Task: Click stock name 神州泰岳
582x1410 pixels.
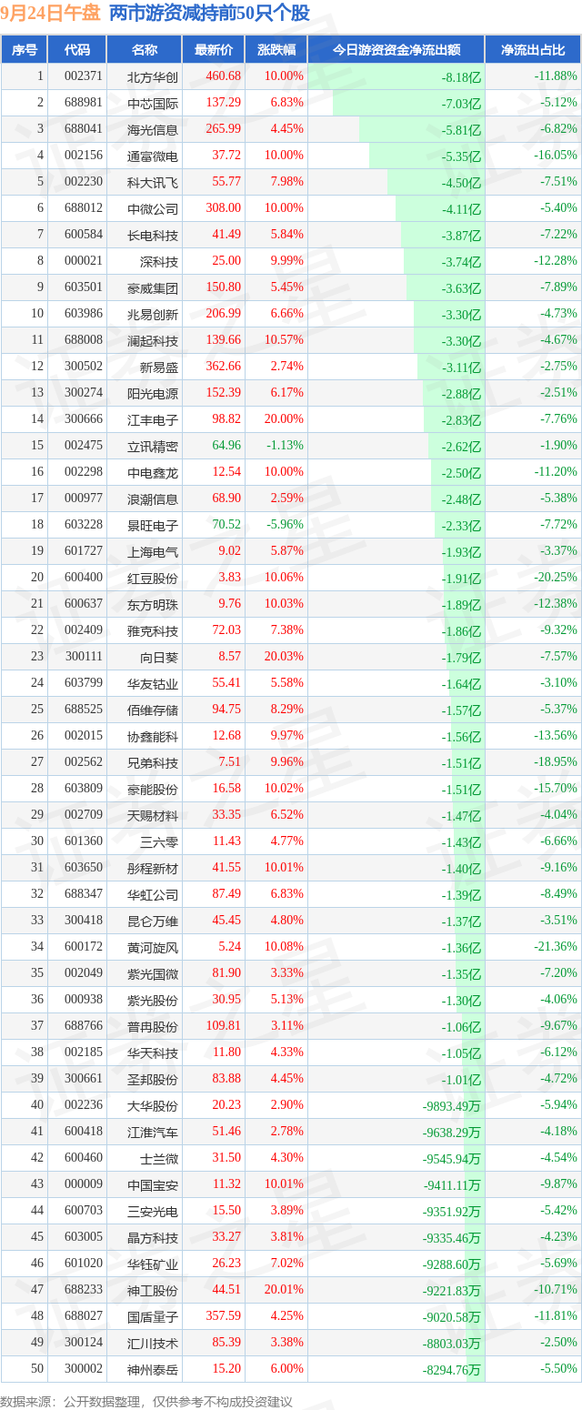Action: tap(154, 1369)
